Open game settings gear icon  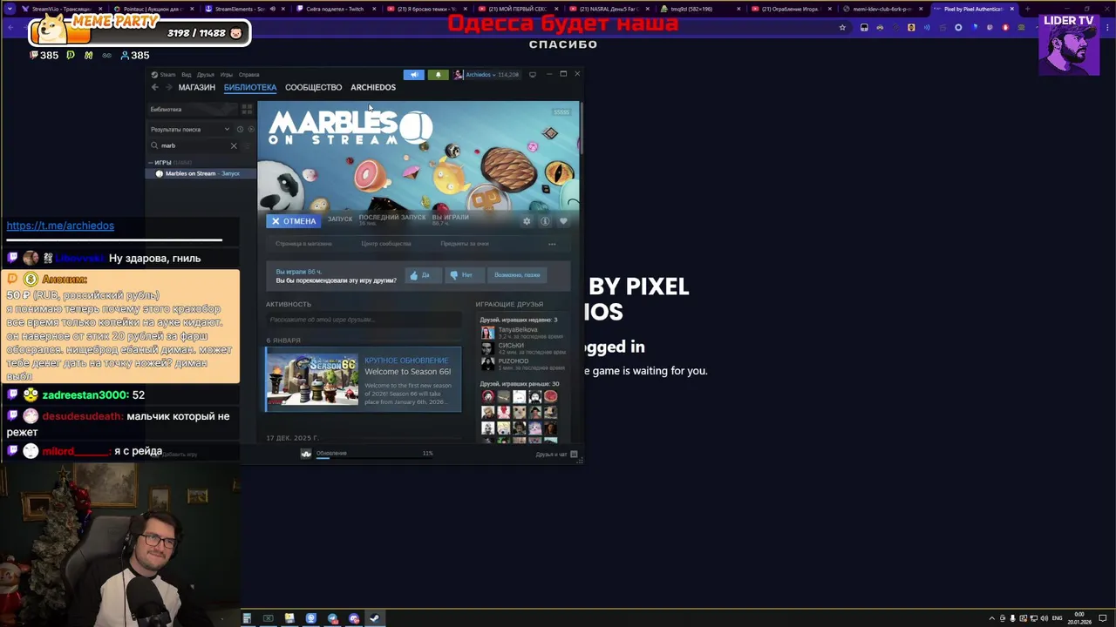[x=527, y=221]
